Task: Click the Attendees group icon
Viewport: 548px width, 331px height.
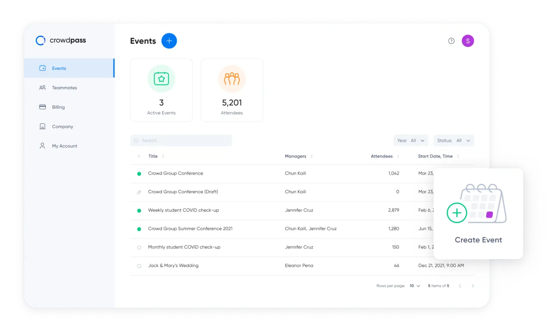Action: (x=231, y=79)
